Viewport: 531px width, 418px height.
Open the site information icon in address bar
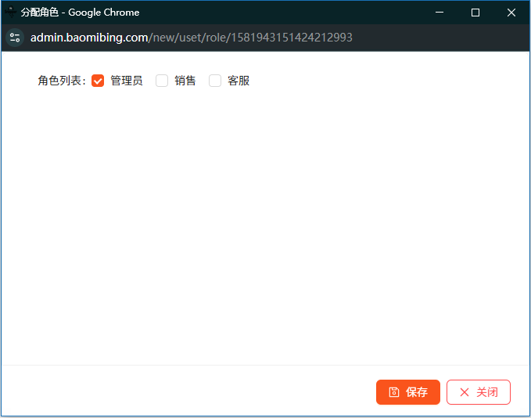[x=15, y=38]
